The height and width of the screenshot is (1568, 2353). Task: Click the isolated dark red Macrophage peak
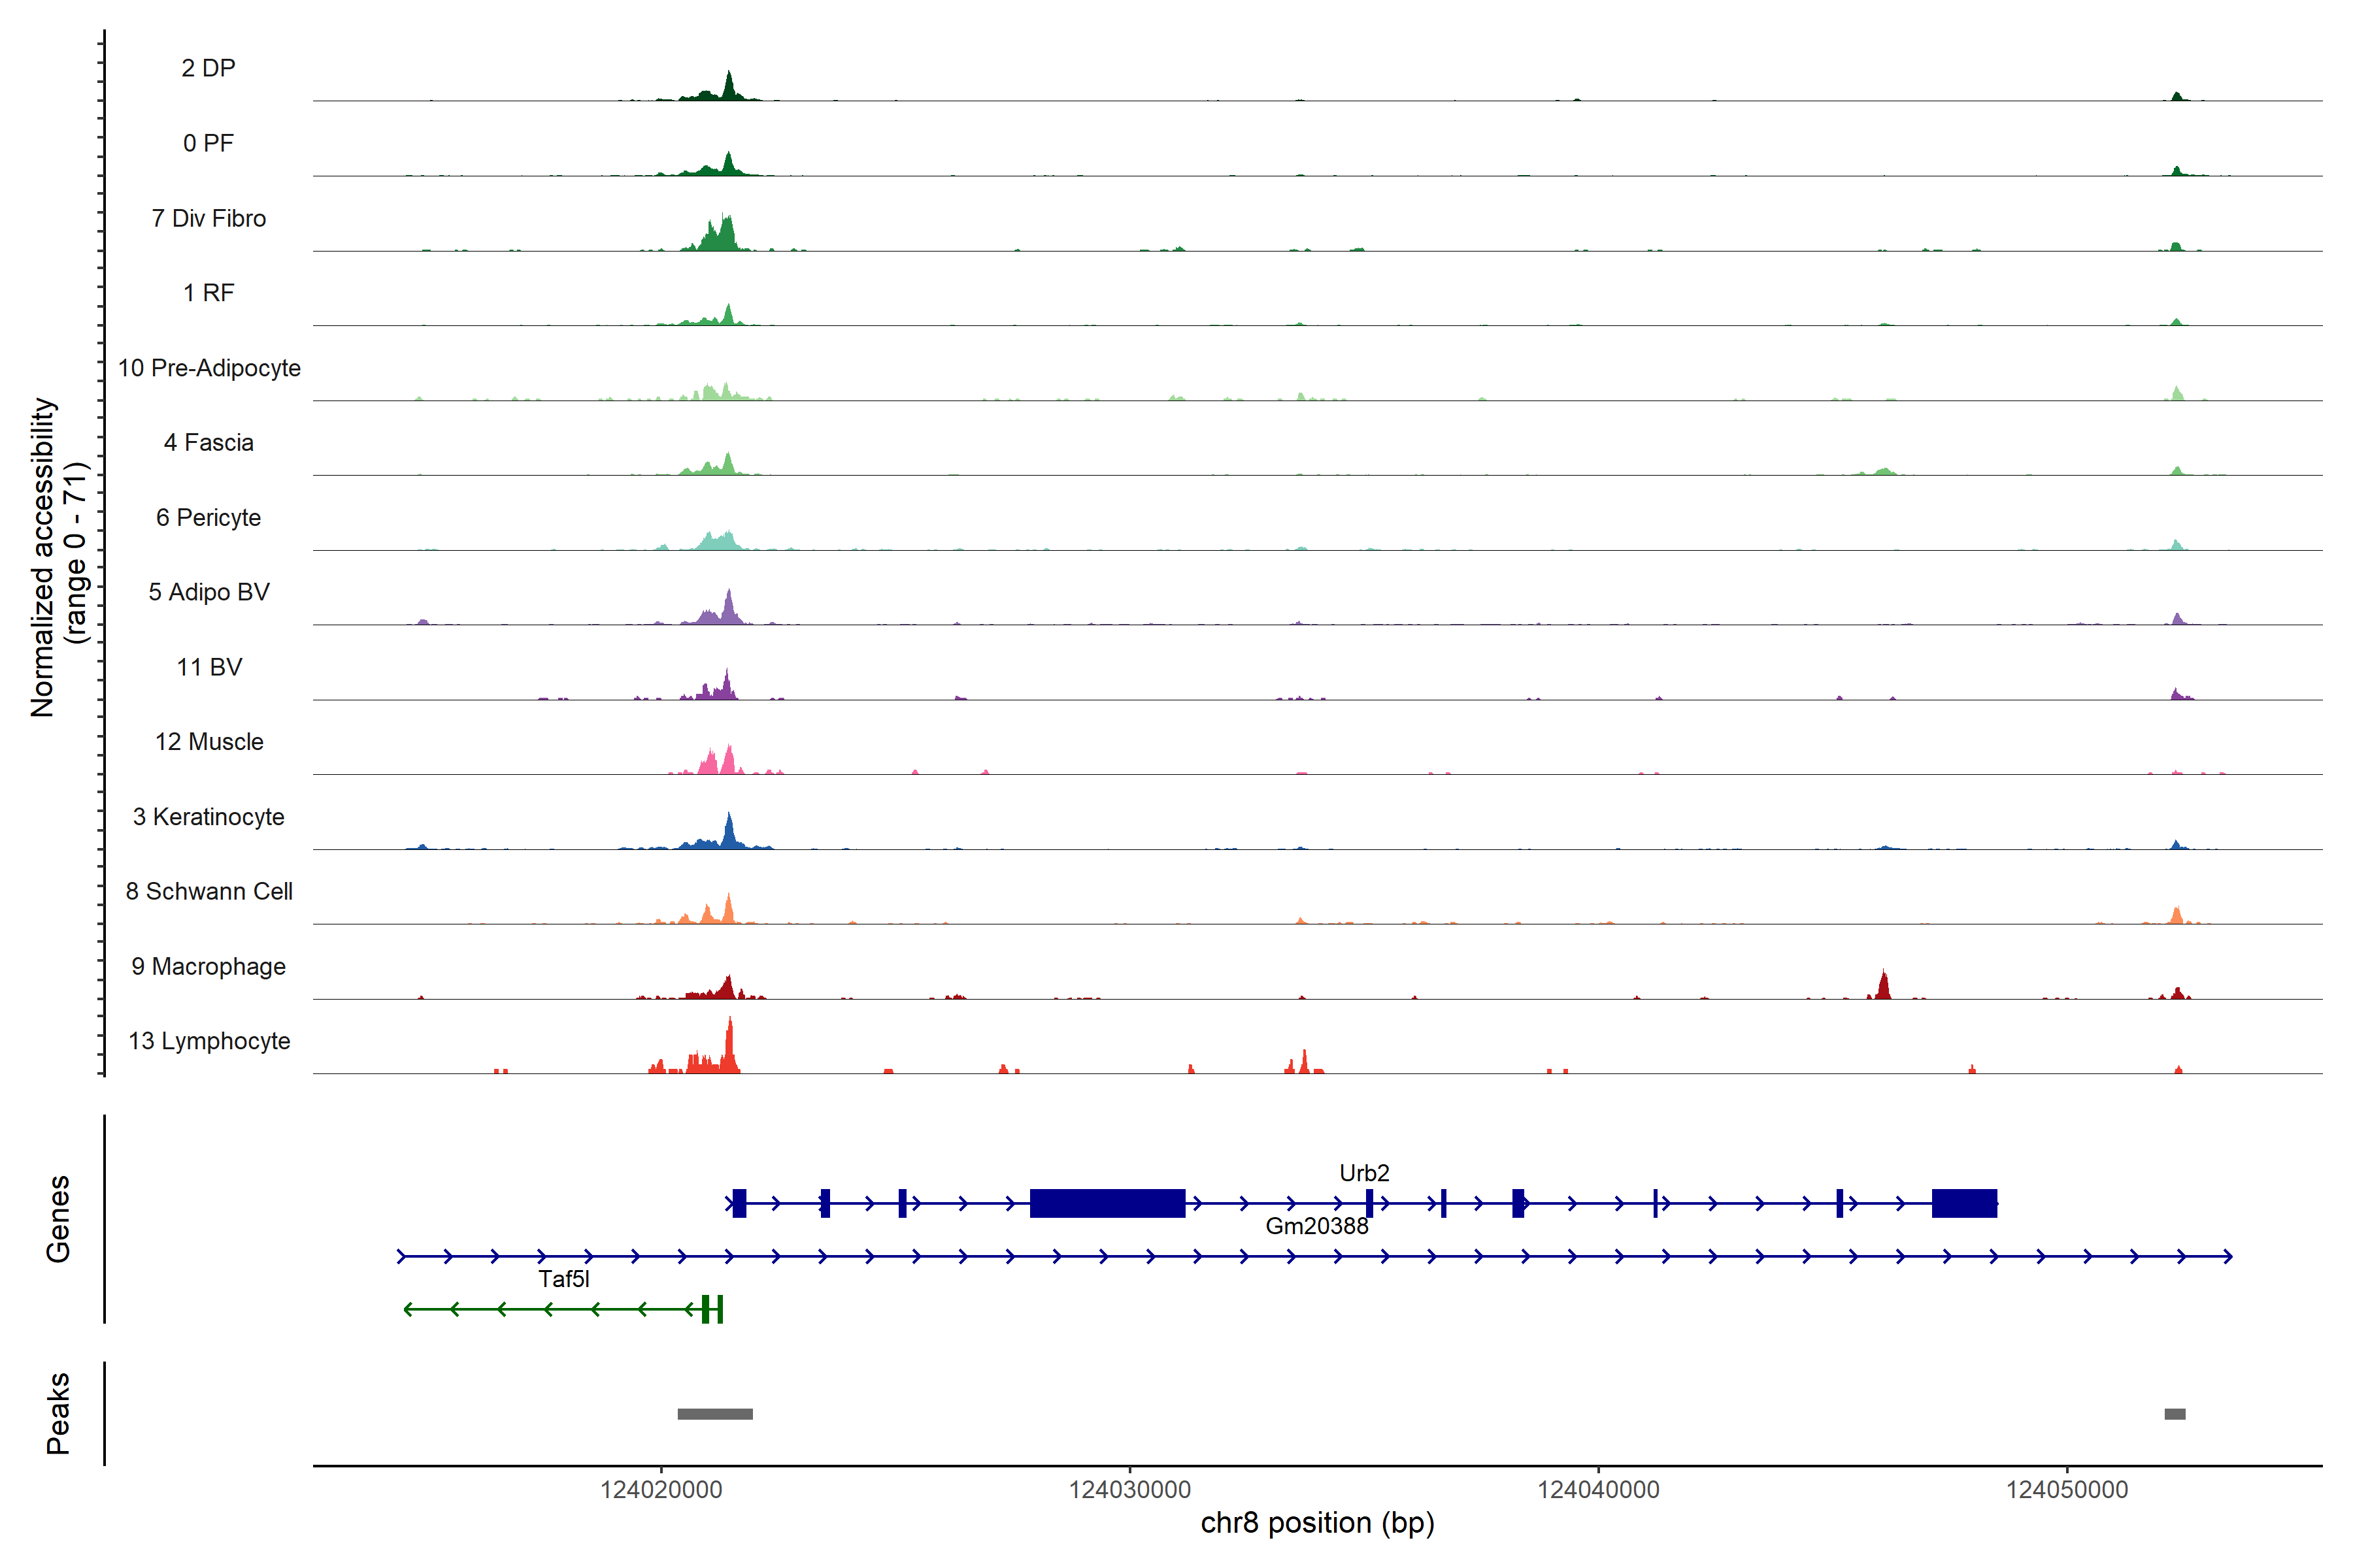[x=1883, y=987]
